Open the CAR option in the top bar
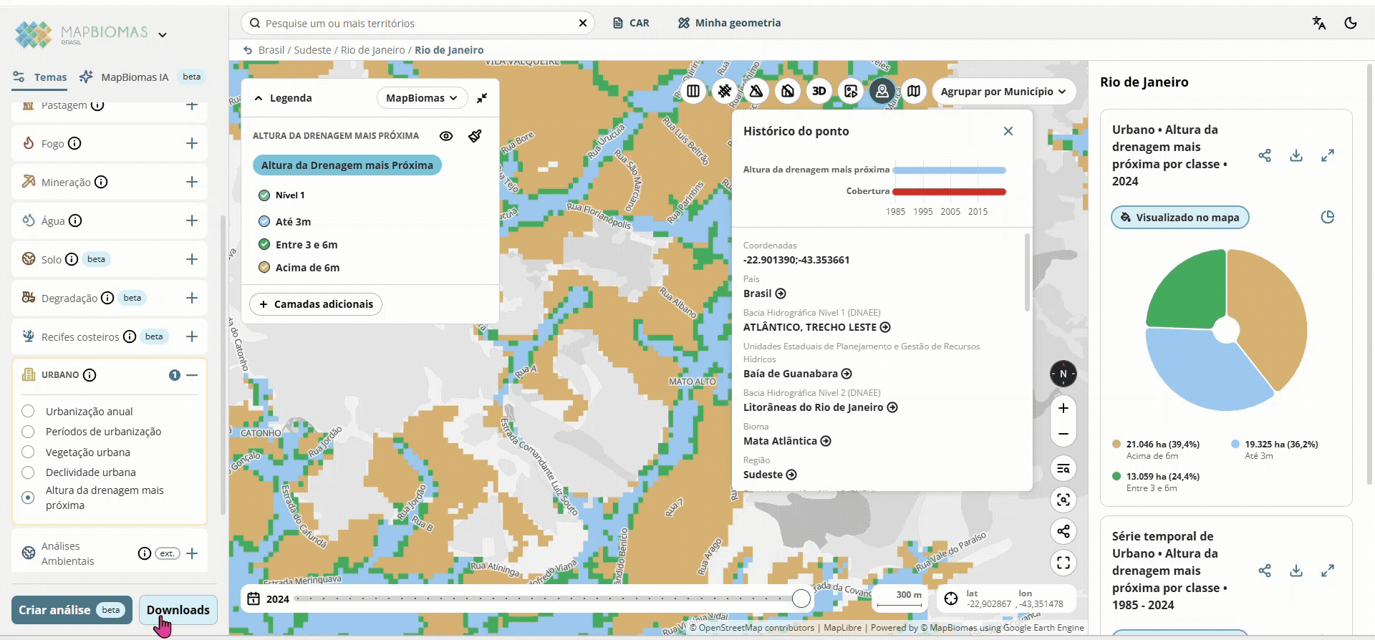 tap(631, 23)
